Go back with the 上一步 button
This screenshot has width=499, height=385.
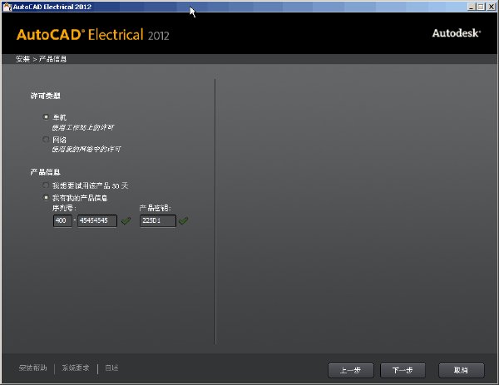pos(351,370)
